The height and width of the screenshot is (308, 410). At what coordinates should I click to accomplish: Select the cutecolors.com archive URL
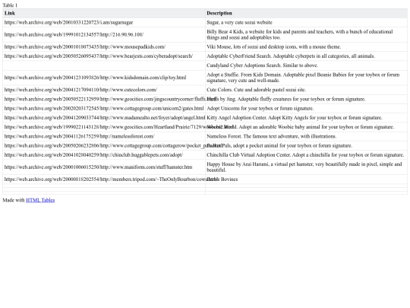(x=80, y=90)
